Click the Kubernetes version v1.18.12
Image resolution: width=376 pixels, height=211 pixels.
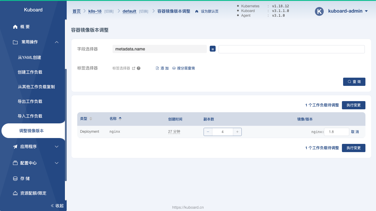click(x=281, y=6)
